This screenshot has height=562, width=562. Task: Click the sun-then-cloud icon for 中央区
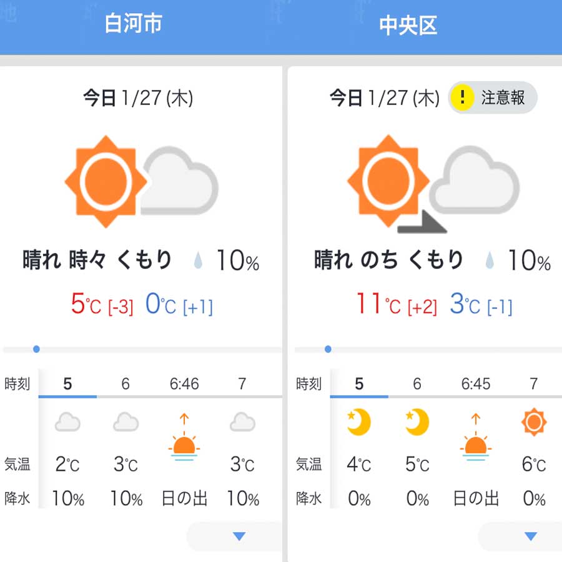[x=433, y=184]
